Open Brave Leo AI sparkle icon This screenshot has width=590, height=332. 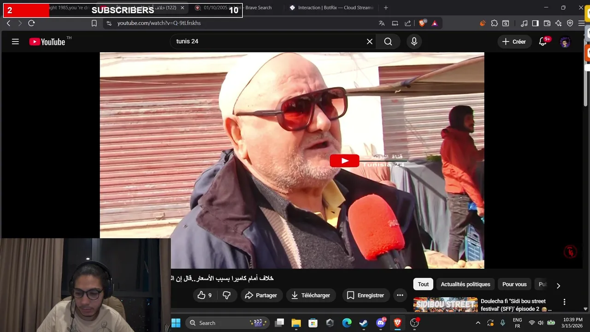click(558, 23)
